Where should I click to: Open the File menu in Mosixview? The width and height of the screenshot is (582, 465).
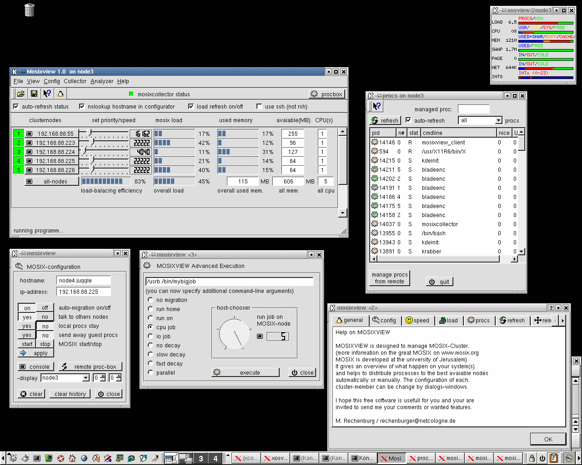[x=18, y=81]
